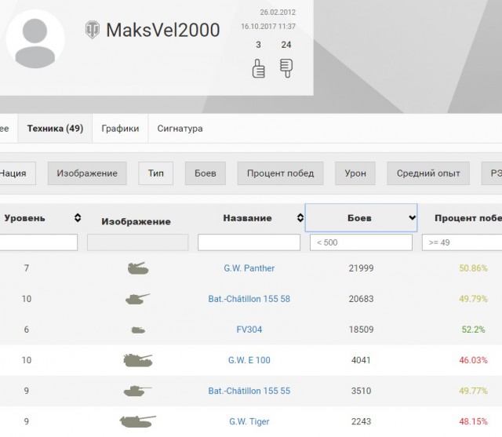Click the battles value 18509
This screenshot has height=437, width=502.
coord(361,330)
